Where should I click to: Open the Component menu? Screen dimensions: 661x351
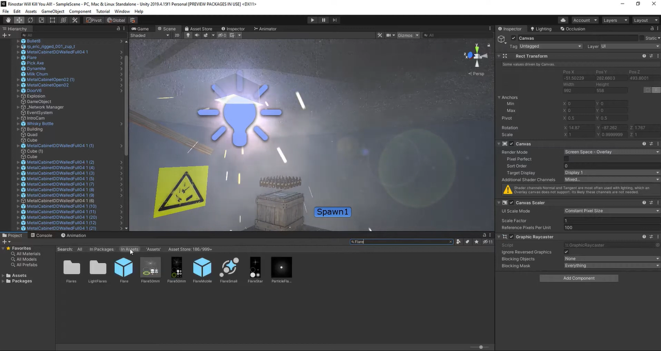coord(80,11)
